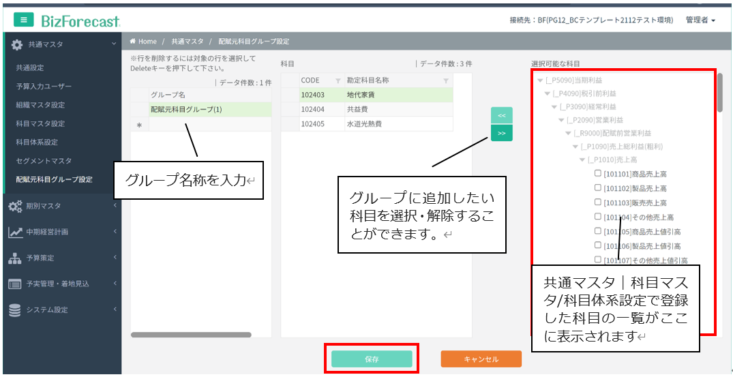Click the orange キャンセル button
Viewport: 733px width, 377px height.
[x=481, y=359]
